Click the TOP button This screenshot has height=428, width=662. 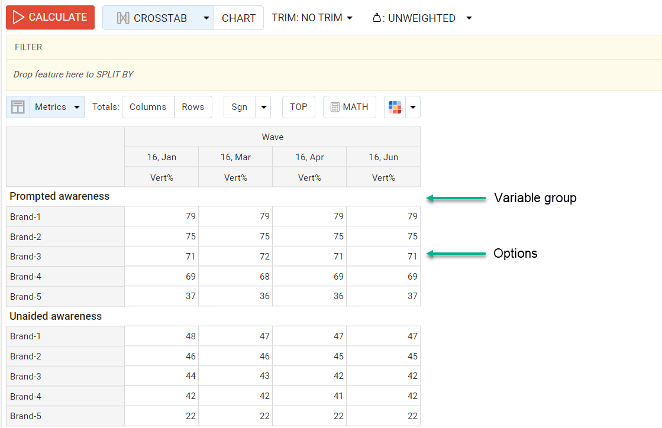click(x=298, y=107)
